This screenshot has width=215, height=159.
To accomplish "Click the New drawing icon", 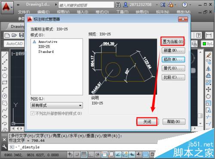I will 7,35.
